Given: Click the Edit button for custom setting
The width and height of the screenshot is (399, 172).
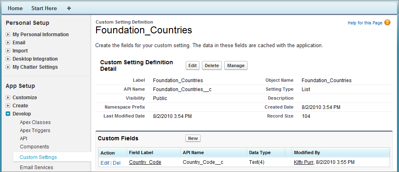Looking at the screenshot, I should coord(193,65).
